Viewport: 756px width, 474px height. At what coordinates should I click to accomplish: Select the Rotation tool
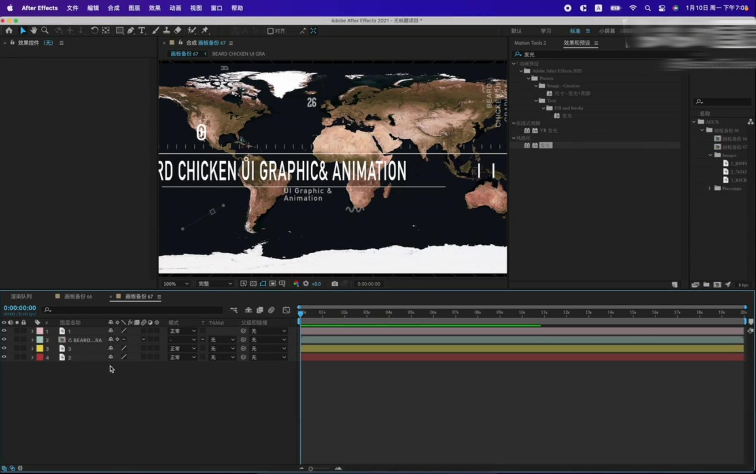(94, 30)
